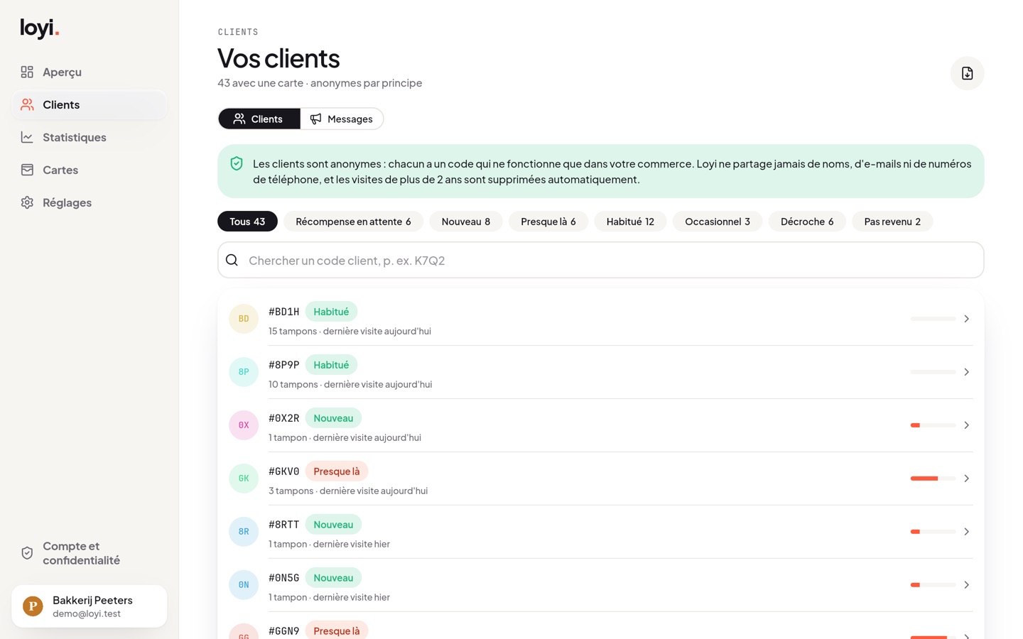Click the GK avatar circle
1023x639 pixels.
tap(244, 479)
